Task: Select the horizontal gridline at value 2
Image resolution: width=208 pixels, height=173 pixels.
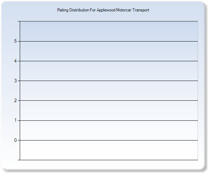Action: [x=109, y=101]
